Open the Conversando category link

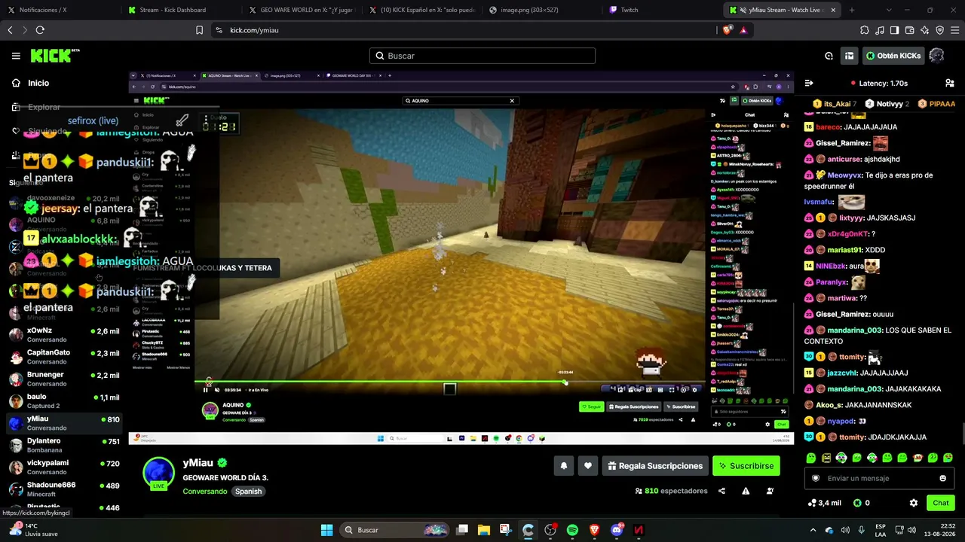tap(204, 492)
